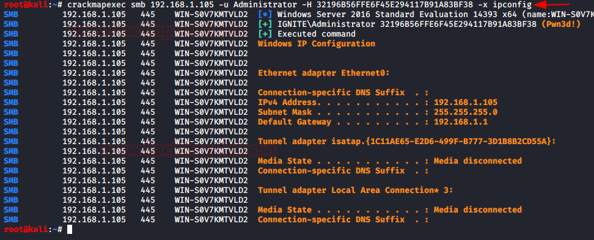Click the top 'root@kali' prompt
594x240 pixels.
(26, 4)
